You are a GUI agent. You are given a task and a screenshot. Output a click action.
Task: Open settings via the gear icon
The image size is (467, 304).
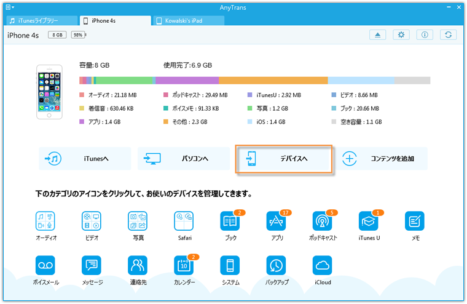click(401, 35)
